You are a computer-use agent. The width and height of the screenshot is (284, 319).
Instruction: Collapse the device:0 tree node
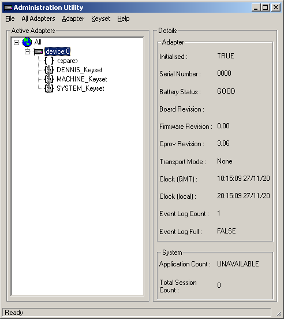pos(27,51)
